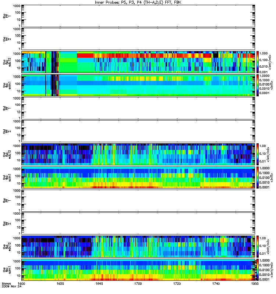This screenshot has height=294, width=276.
Task: Select the empty the fff 1 plot panel
Action: (138, 200)
